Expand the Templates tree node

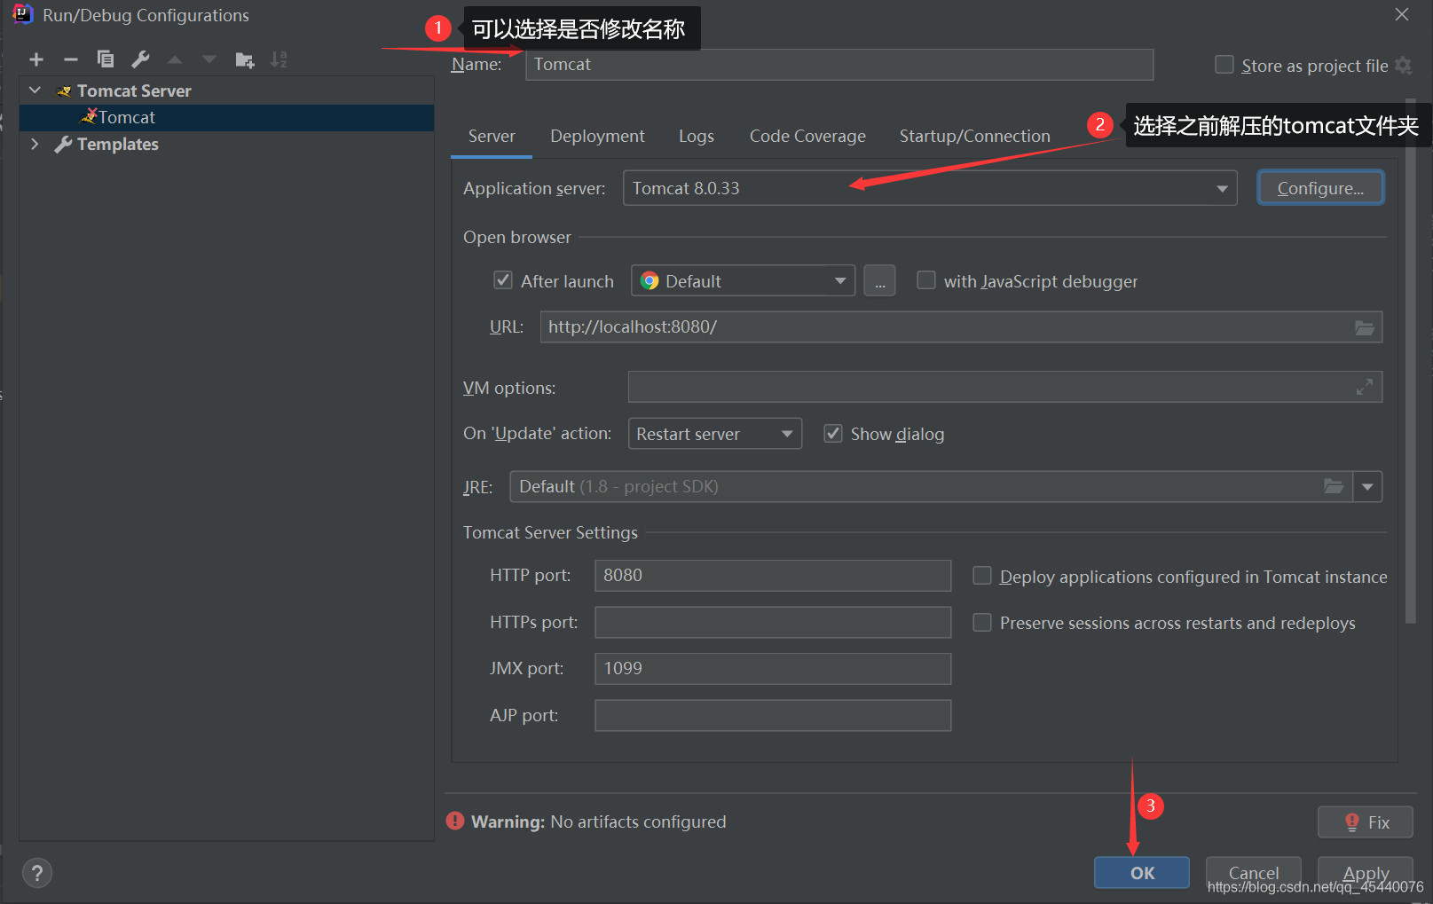coord(35,144)
